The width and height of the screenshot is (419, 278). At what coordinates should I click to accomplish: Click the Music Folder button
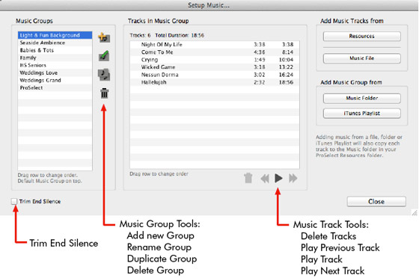click(362, 98)
